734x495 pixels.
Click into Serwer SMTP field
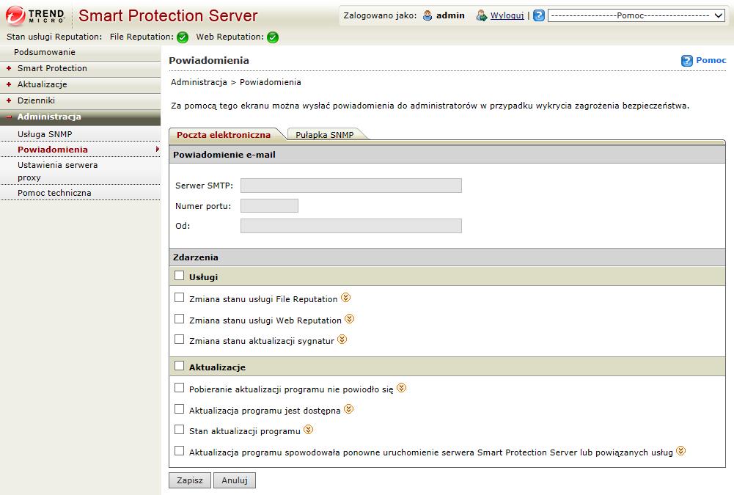coord(351,186)
